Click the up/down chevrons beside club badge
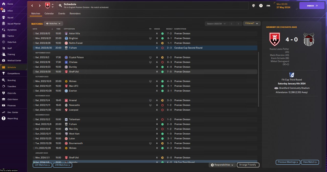Image resolution: width=327 pixels, height=172 pixels. point(53,5)
